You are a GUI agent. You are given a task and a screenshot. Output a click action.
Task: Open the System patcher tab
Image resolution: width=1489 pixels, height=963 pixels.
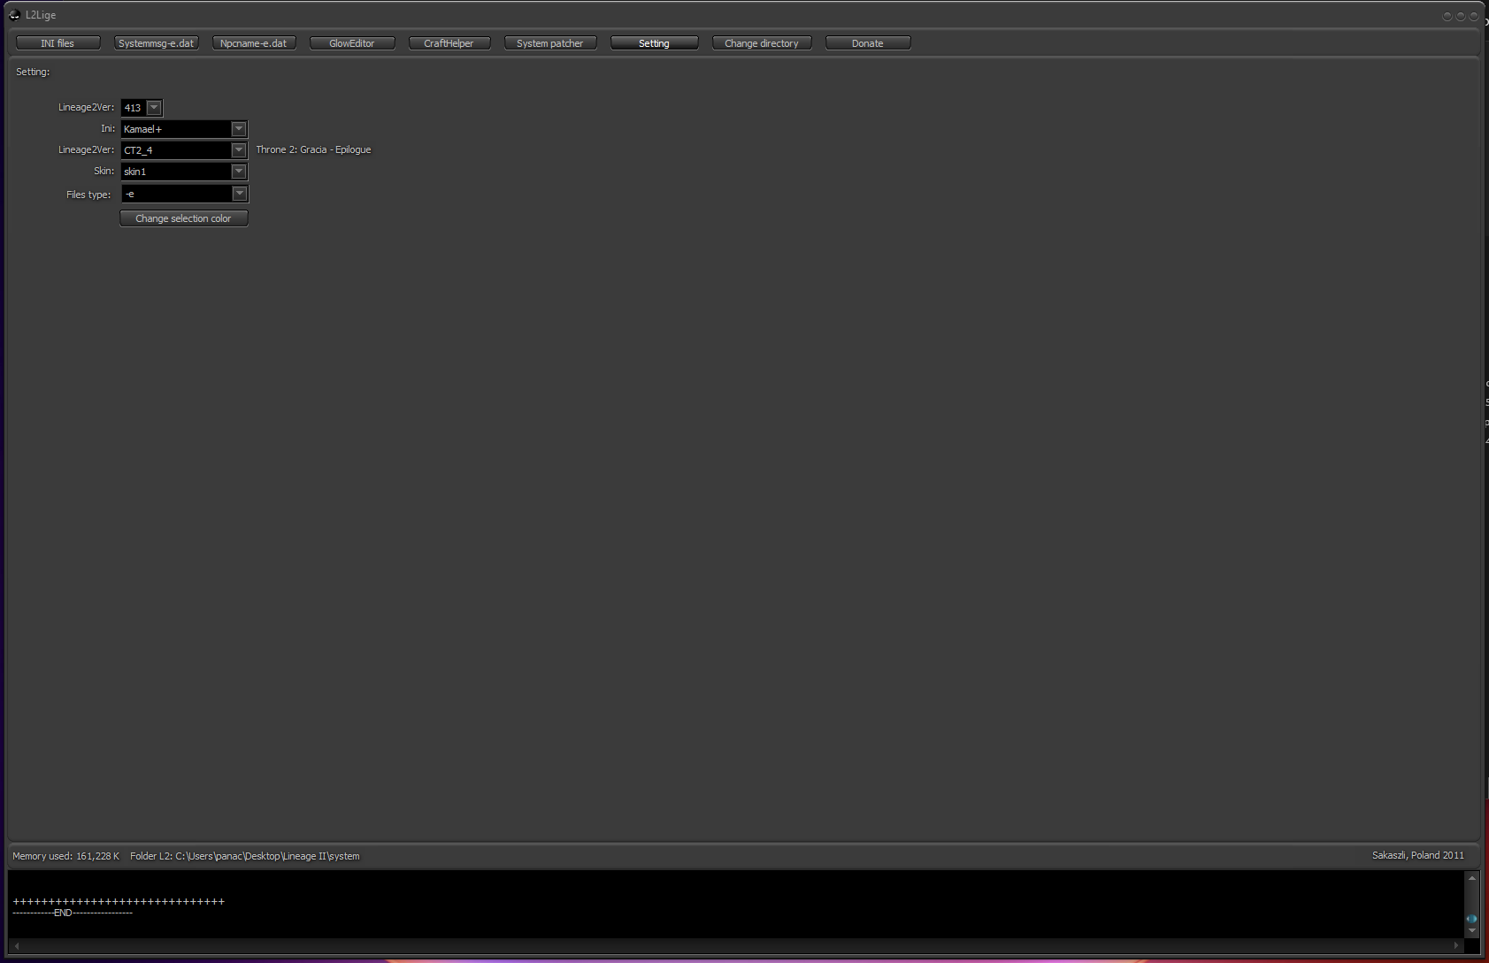click(549, 43)
